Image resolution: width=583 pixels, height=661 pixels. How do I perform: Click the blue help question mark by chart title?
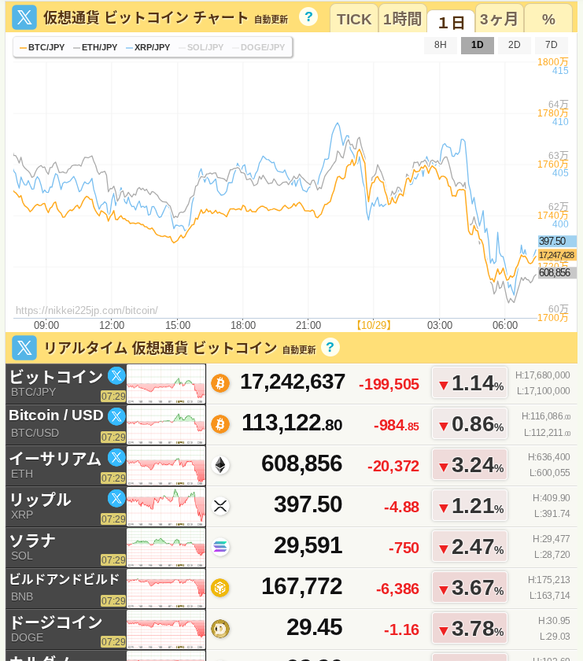click(x=308, y=17)
